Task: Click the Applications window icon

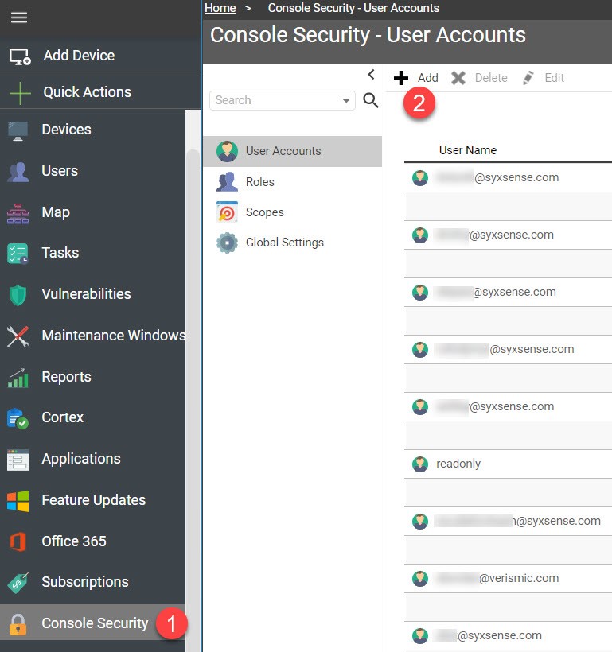Action: click(18, 460)
